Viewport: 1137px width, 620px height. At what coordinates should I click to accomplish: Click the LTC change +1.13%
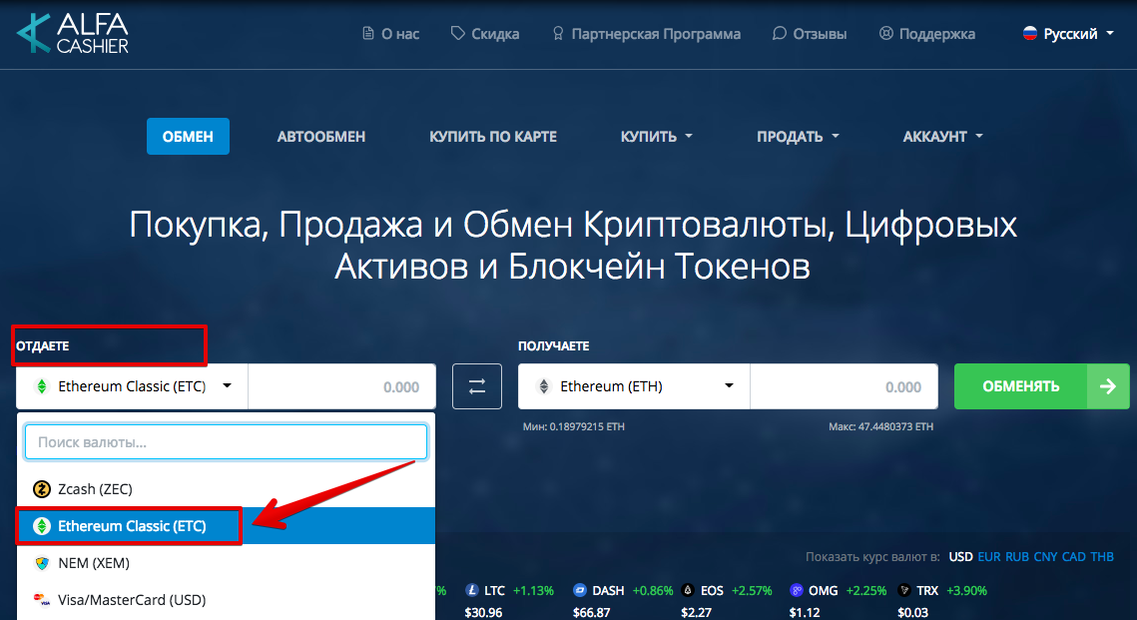533,591
